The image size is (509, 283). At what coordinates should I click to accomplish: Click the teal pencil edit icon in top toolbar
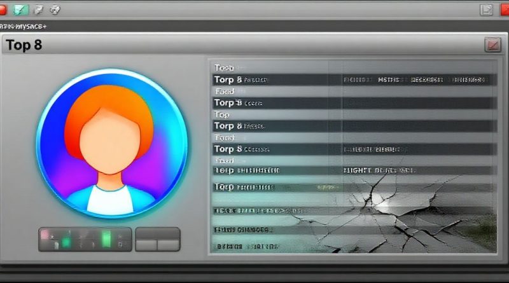tap(21, 9)
